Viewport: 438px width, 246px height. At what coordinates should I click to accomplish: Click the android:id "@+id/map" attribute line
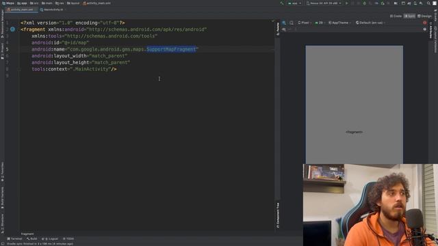60,42
